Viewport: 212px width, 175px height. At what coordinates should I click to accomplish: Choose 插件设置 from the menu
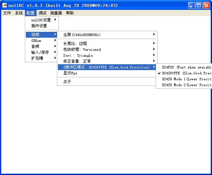click(42, 26)
